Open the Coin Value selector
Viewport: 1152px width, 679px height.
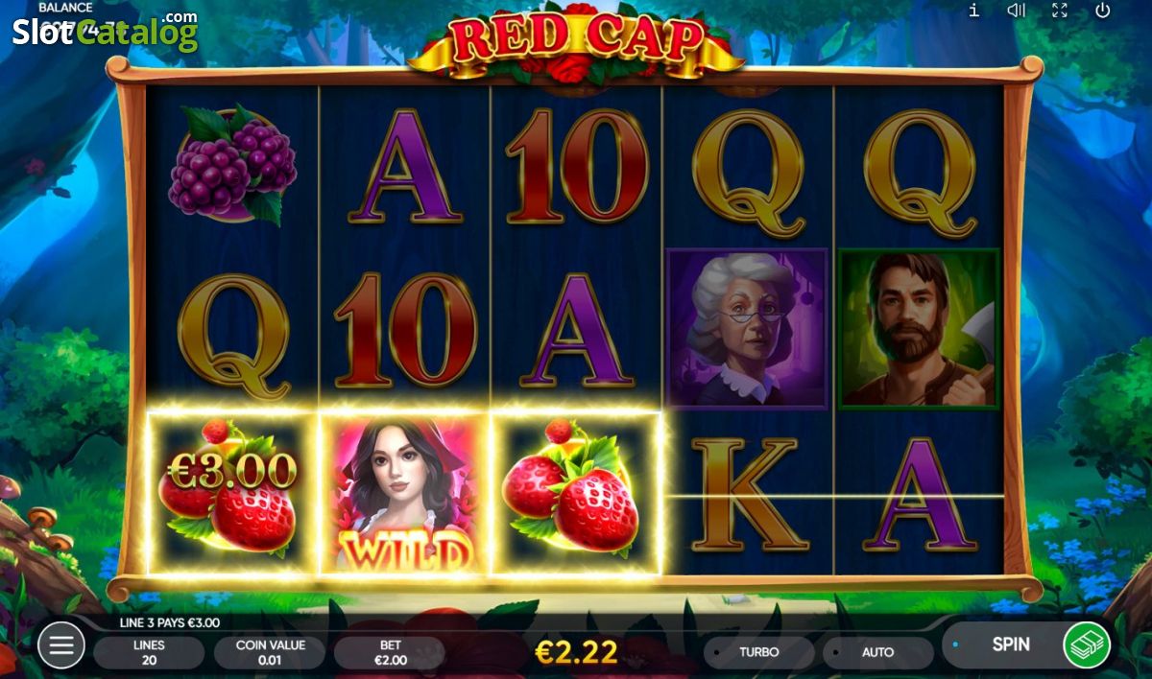click(269, 652)
